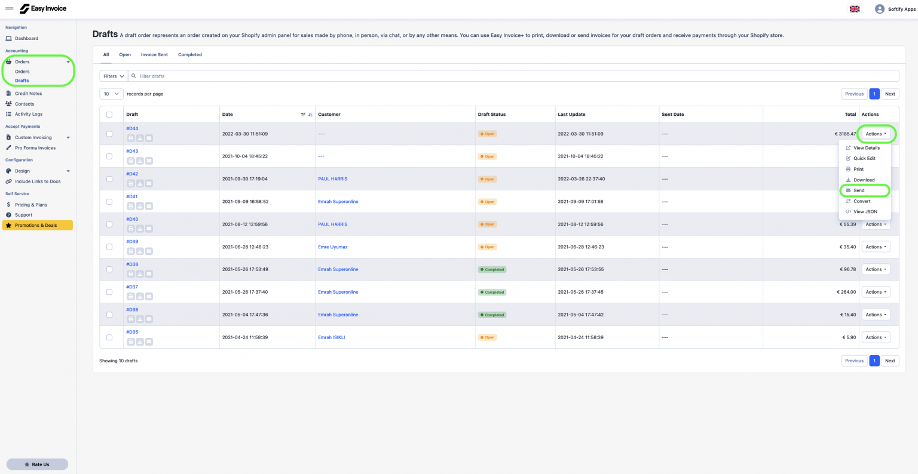Choose Send from the Actions menu
This screenshot has height=474, width=918.
pos(859,190)
